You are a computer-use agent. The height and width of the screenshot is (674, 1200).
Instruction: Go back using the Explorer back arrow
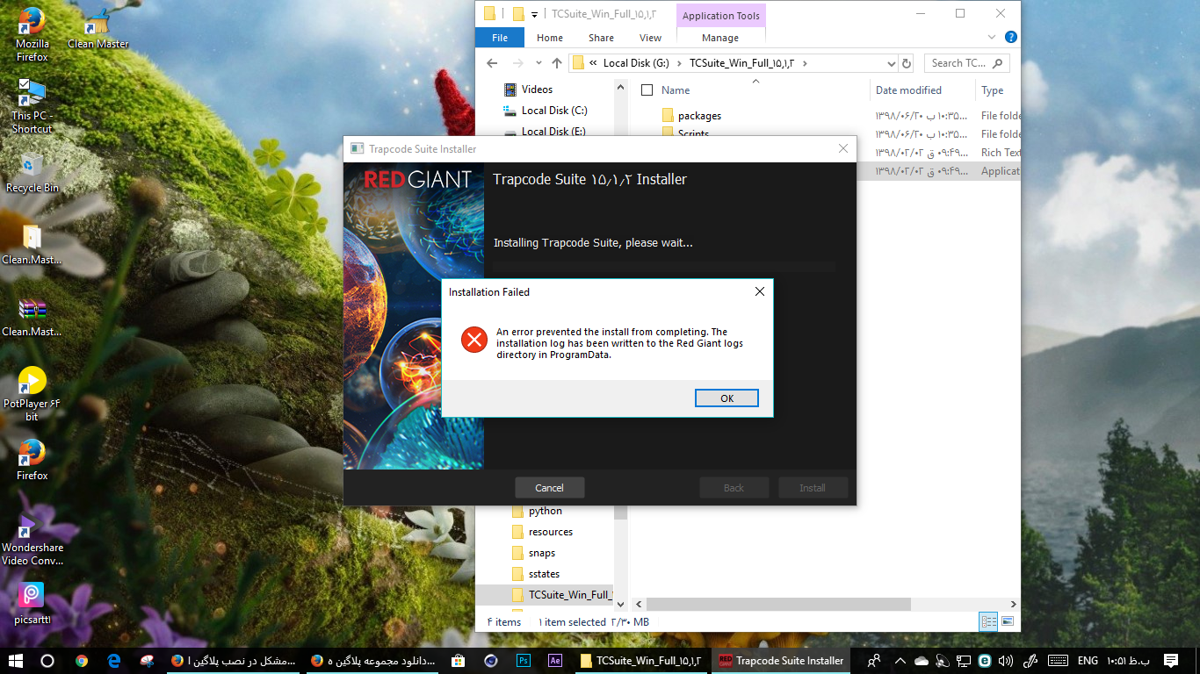pos(493,63)
